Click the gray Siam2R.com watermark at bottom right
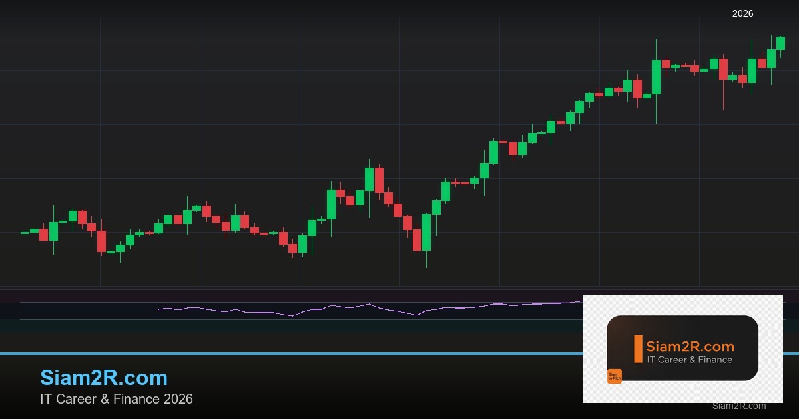Viewport: 799px width, 419px height. pos(738,406)
